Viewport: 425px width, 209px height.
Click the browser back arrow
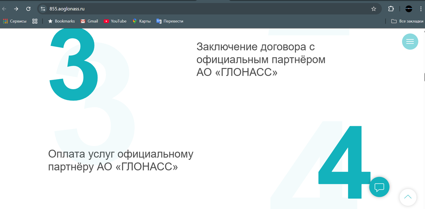[x=5, y=9]
